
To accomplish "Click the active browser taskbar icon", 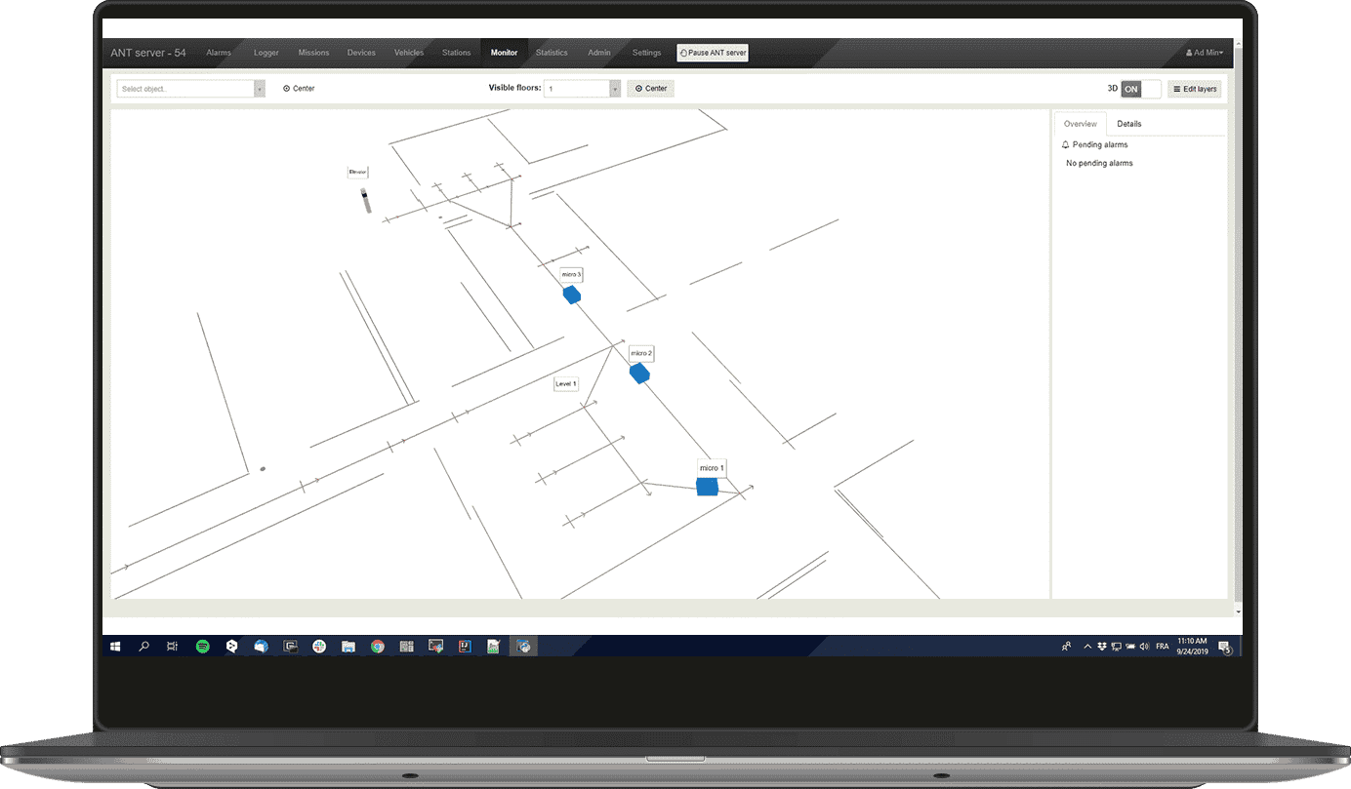I will (524, 646).
